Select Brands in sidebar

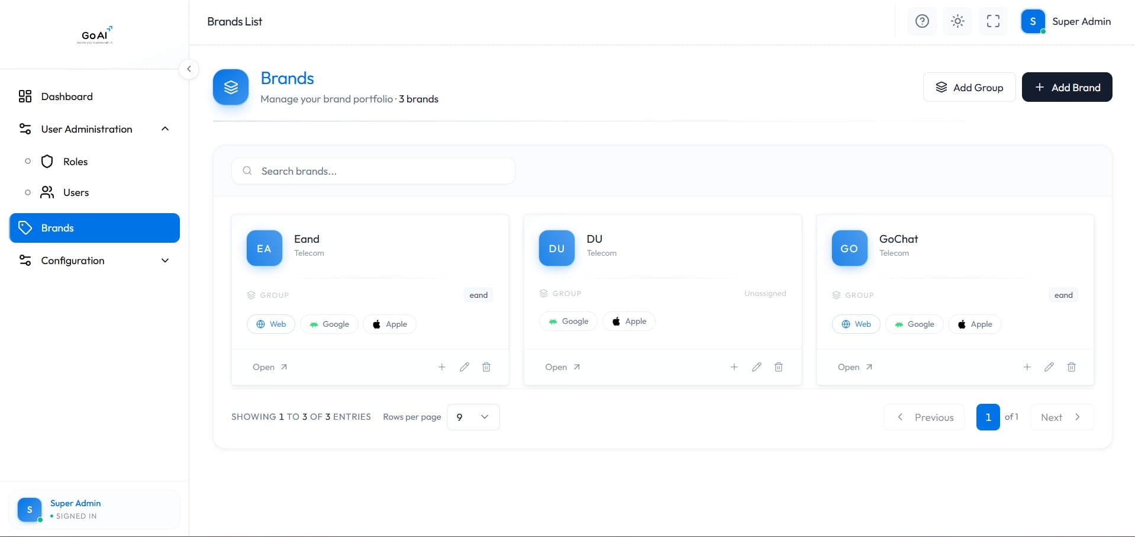[95, 228]
